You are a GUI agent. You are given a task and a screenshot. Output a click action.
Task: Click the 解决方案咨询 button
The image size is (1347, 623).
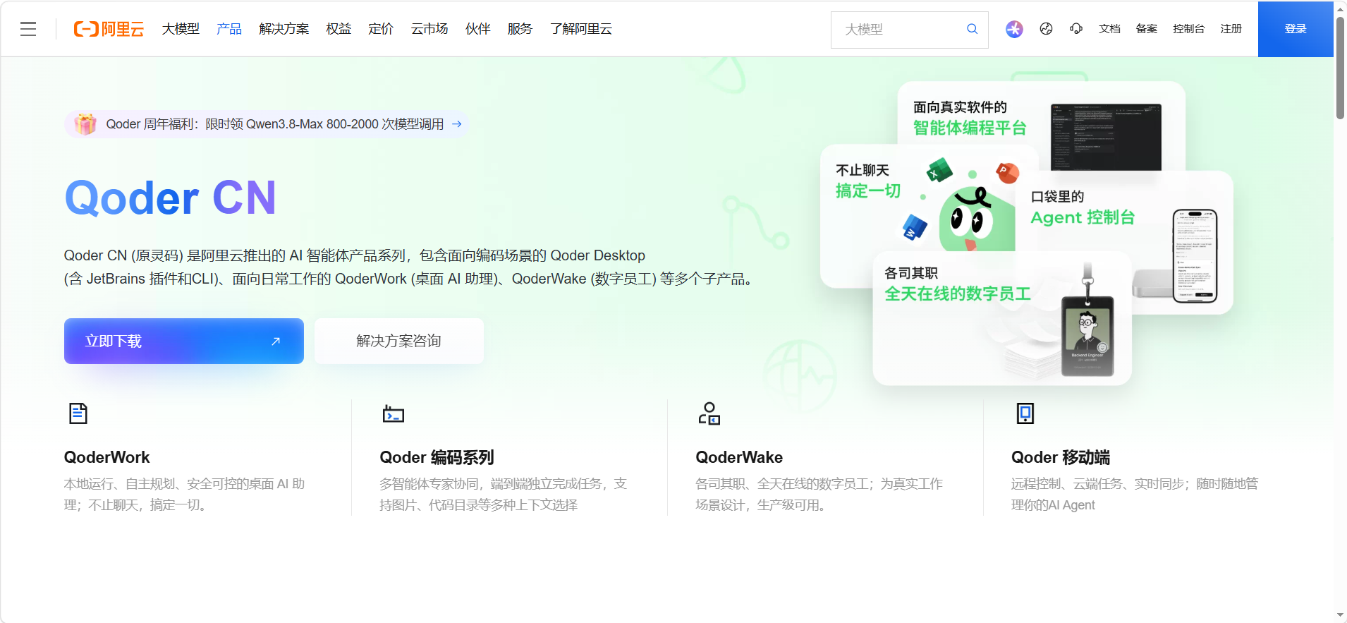399,341
